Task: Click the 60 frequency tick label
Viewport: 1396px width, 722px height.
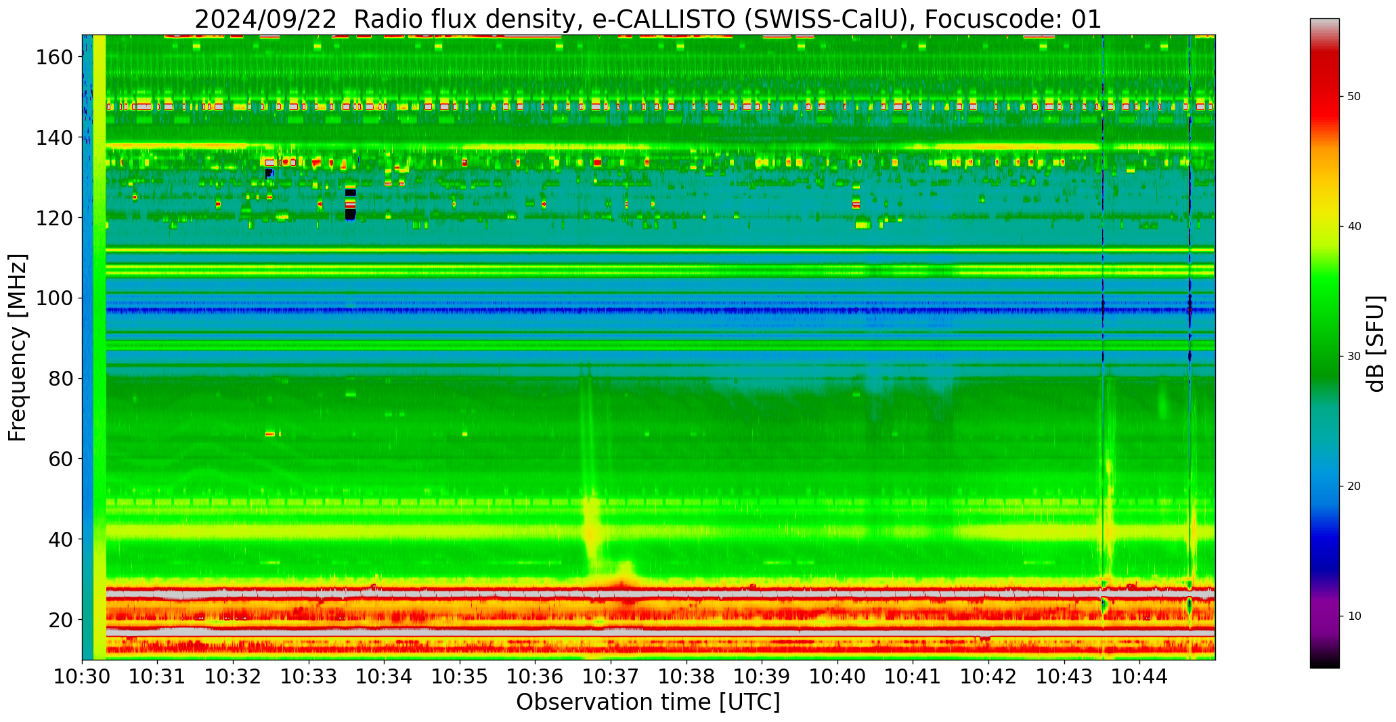Action: pos(61,459)
